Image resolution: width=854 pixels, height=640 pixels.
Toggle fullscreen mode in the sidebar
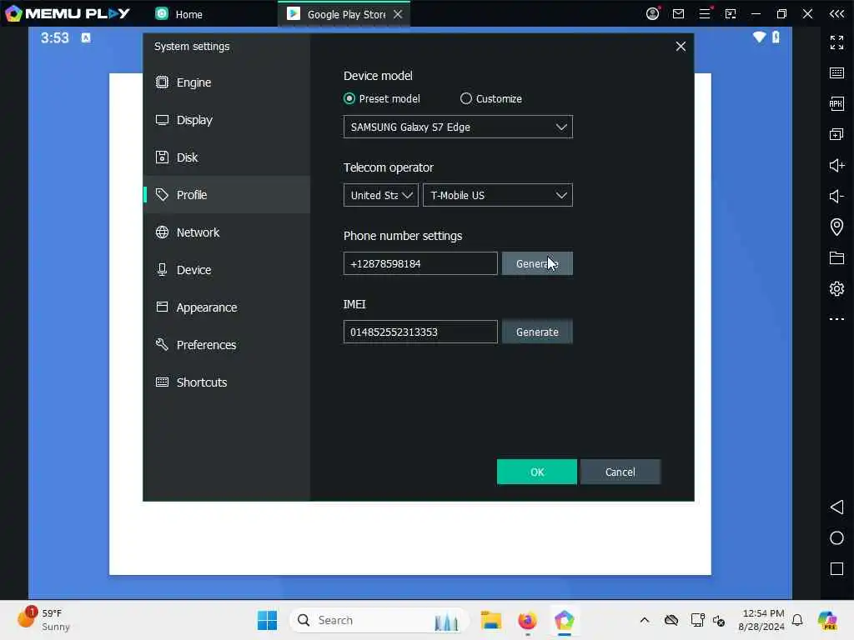pos(836,42)
